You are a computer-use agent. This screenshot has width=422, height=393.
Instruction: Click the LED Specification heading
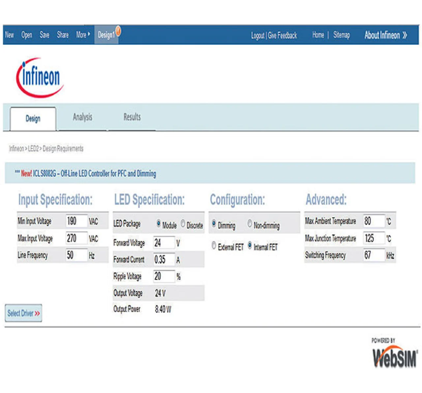click(x=149, y=200)
